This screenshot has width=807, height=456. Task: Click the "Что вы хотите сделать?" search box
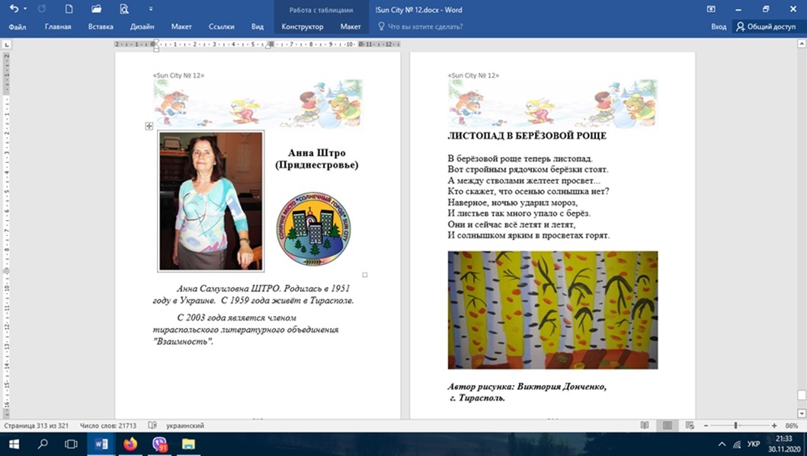[425, 27]
